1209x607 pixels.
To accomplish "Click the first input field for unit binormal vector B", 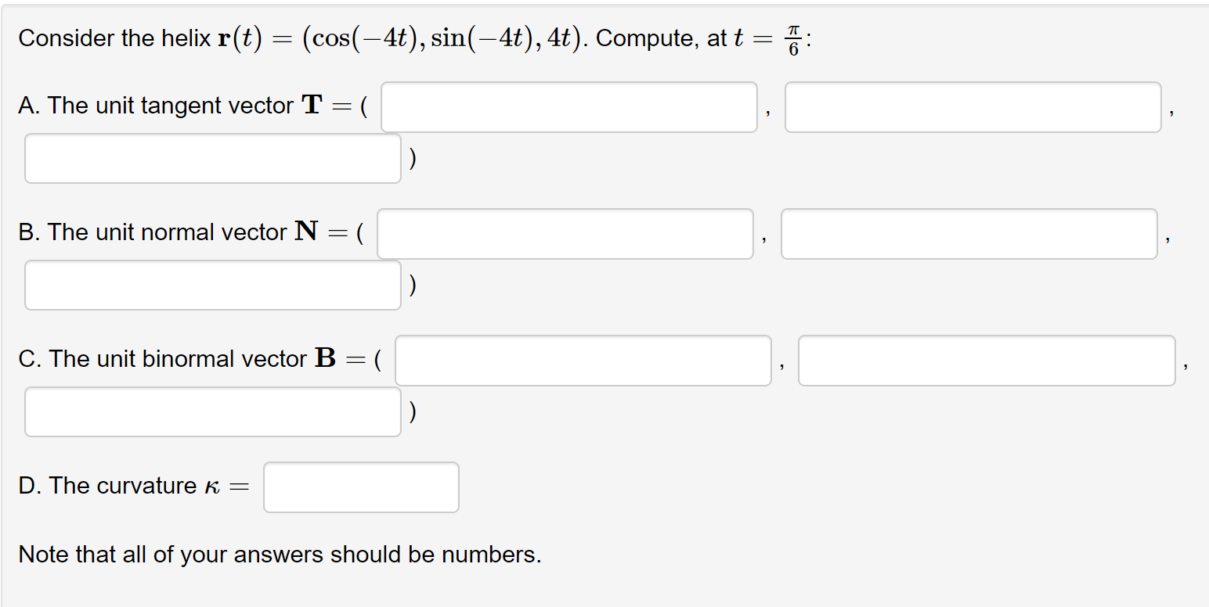I will (583, 360).
